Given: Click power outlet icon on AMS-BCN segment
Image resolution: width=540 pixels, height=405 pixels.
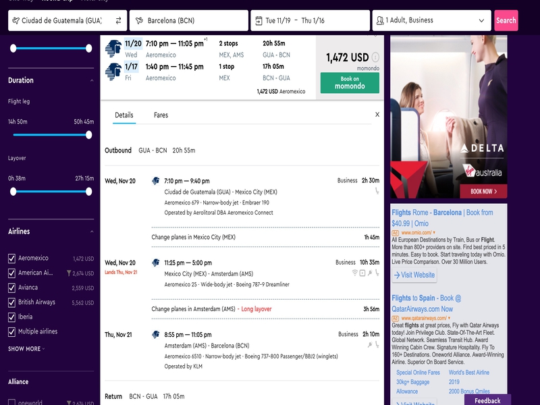Looking at the screenshot, I should pyautogui.click(x=370, y=344).
